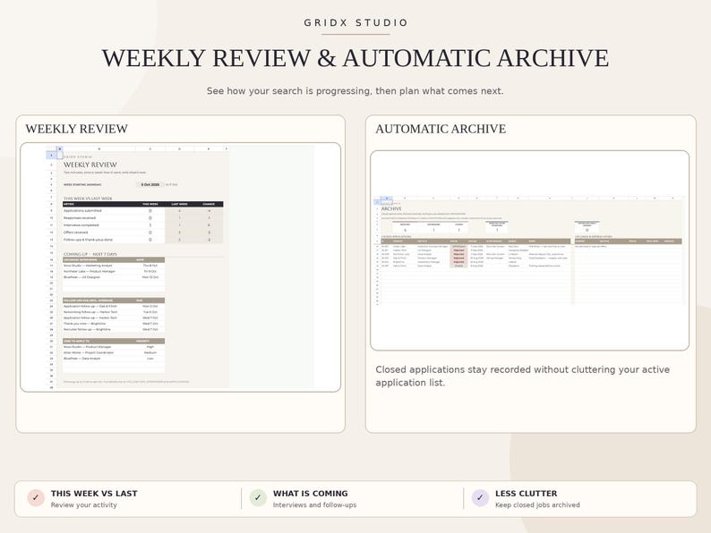Image resolution: width=711 pixels, height=533 pixels.
Task: Click the 'THIS WEEK VS LAST' feature label
Action: click(x=94, y=493)
